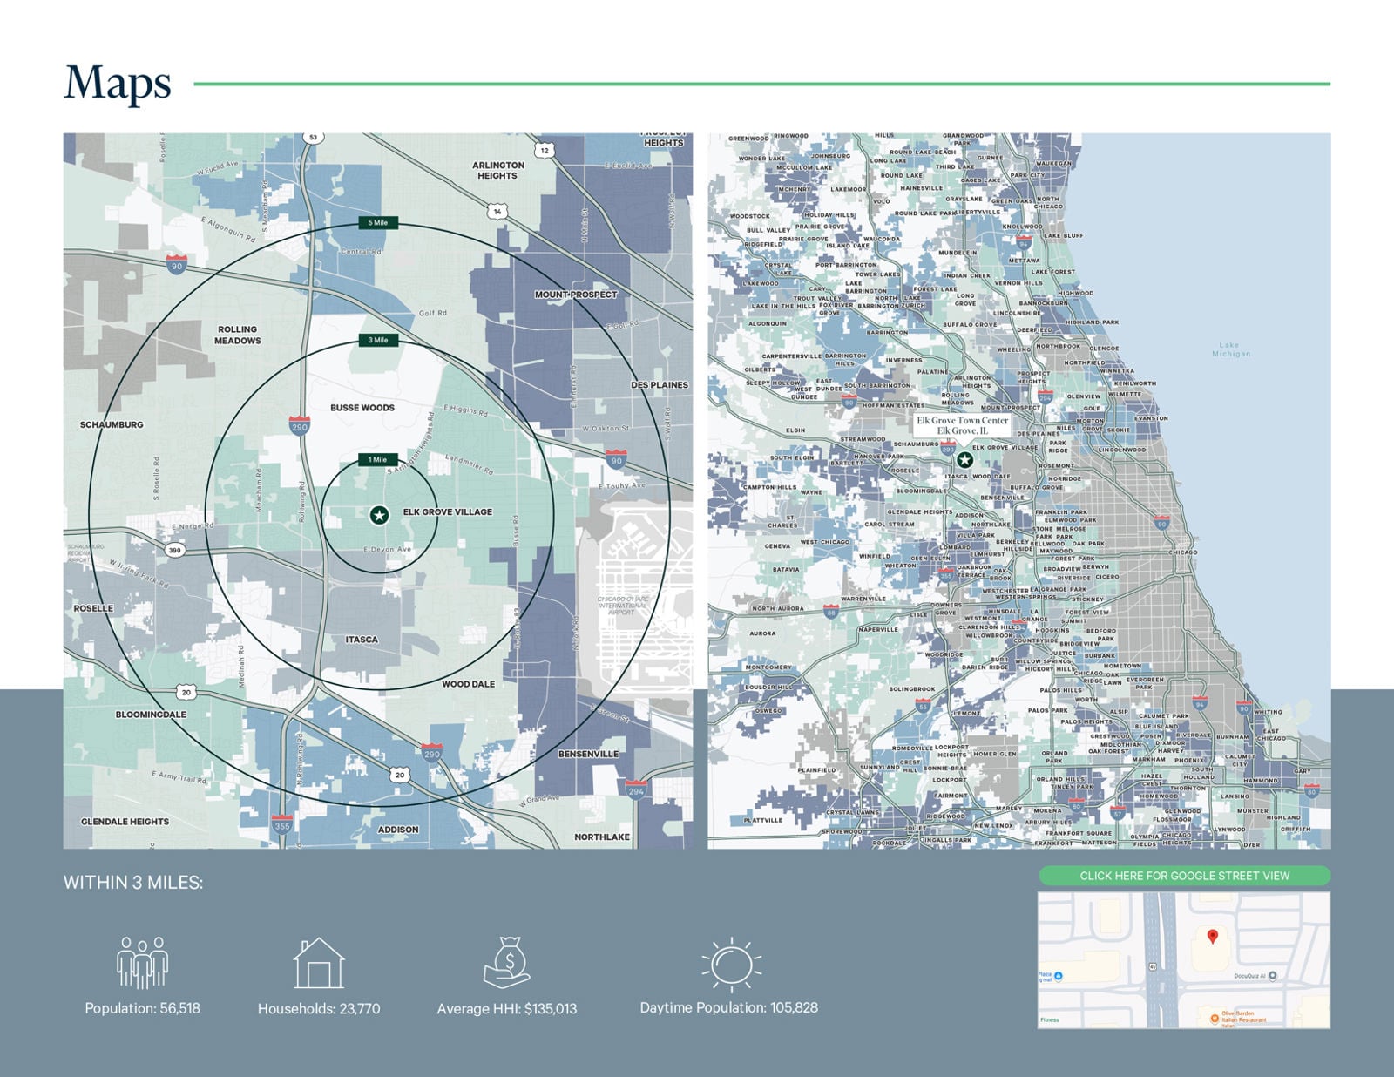The height and width of the screenshot is (1077, 1394).
Task: Click the star marker on regional map
Action: tap(964, 459)
